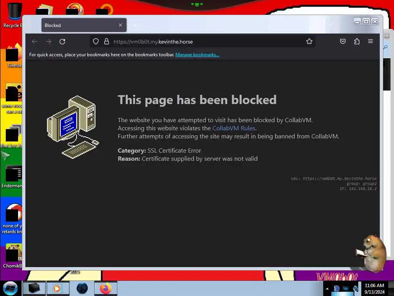The image size is (394, 296).
Task: Select the Enderman desktop icon
Action: coord(13,176)
